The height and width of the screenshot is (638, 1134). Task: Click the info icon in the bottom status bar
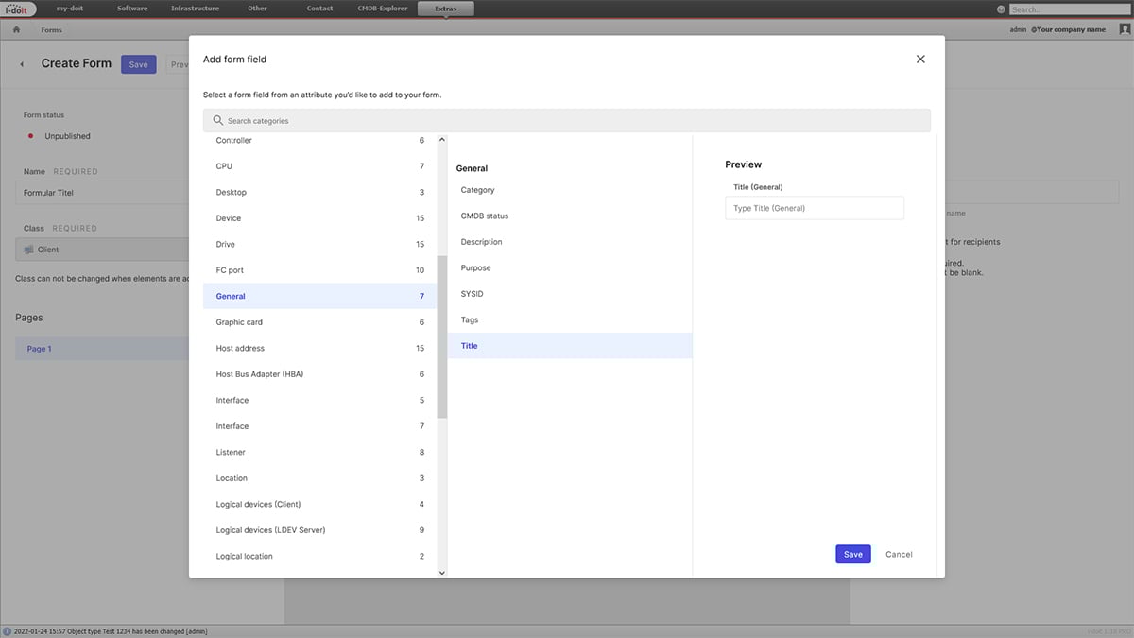[x=9, y=629]
